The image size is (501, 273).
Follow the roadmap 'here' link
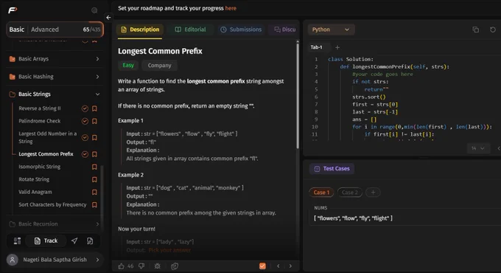coord(231,8)
